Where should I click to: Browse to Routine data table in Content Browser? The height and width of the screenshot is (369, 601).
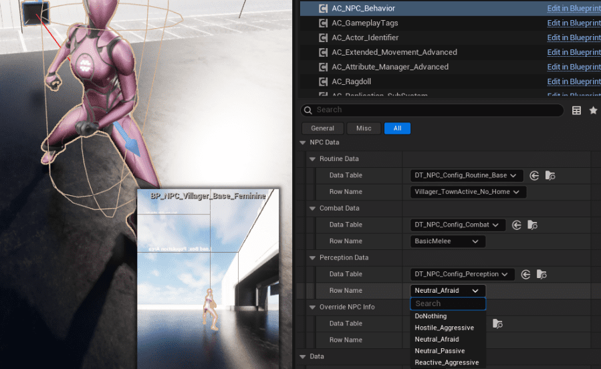click(x=550, y=176)
